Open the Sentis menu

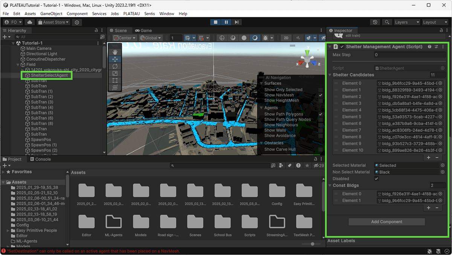click(x=150, y=14)
